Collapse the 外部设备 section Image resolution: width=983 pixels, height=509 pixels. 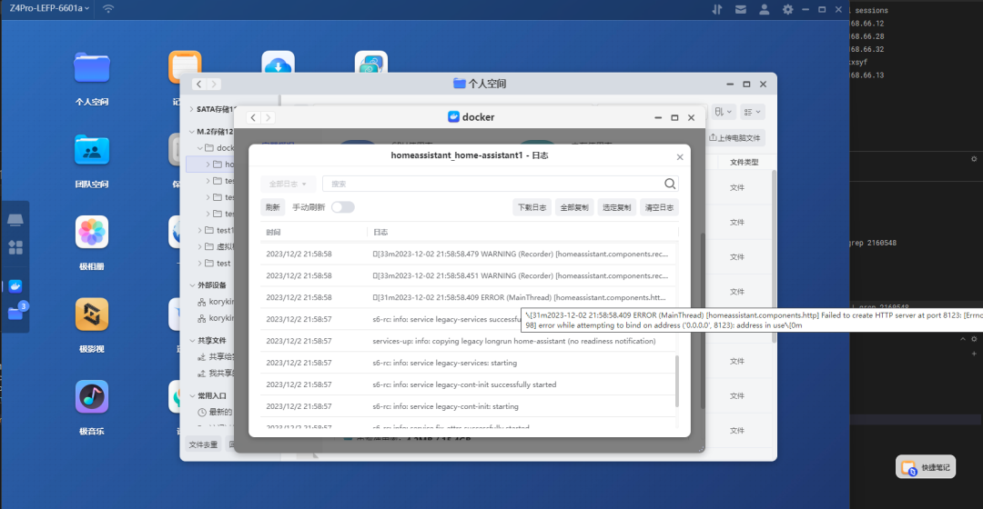tap(192, 284)
